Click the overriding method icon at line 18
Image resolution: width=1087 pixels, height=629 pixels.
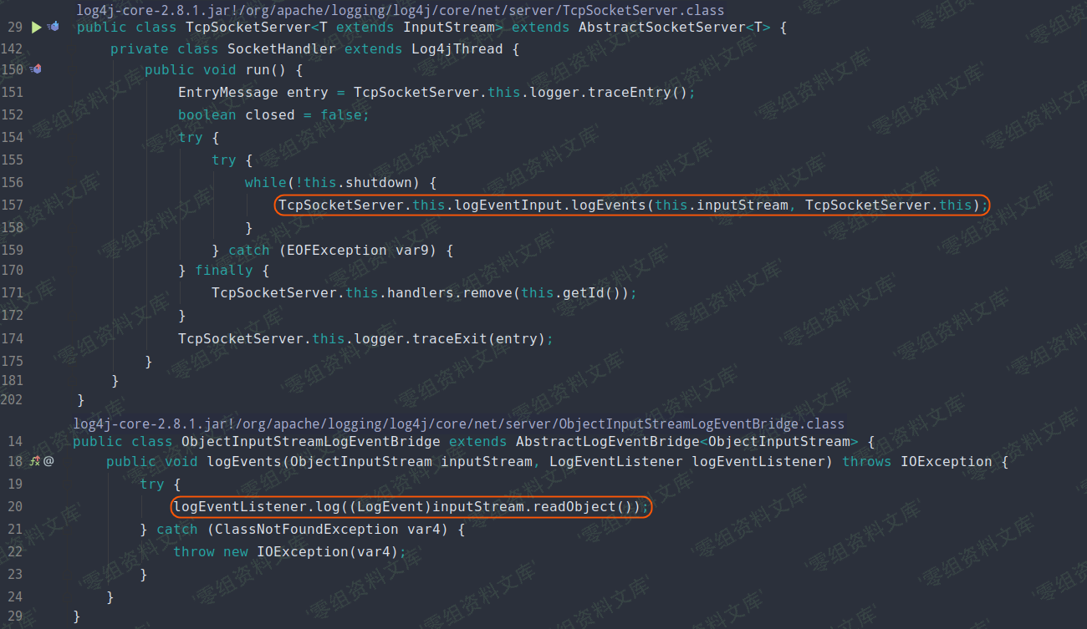point(34,461)
